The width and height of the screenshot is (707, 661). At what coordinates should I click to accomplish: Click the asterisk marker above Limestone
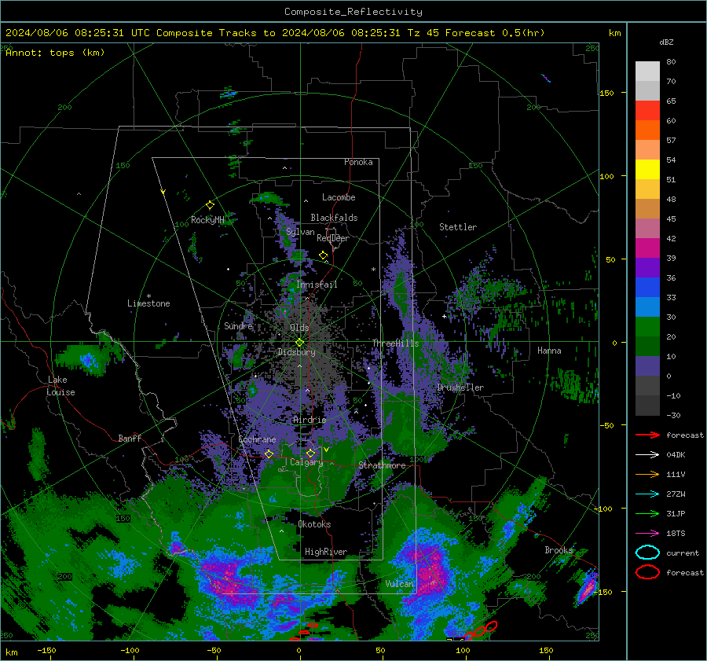pyautogui.click(x=148, y=296)
